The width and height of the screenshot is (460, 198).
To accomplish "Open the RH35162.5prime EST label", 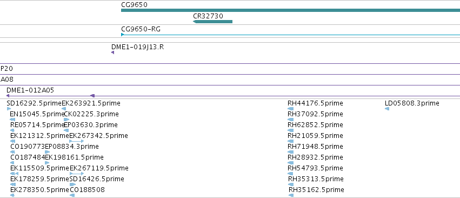I will (x=316, y=190).
